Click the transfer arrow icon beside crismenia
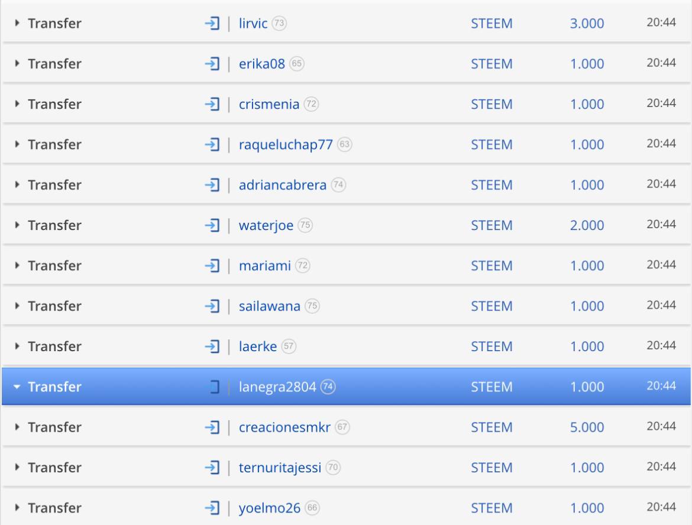This screenshot has height=525, width=692. (x=212, y=105)
